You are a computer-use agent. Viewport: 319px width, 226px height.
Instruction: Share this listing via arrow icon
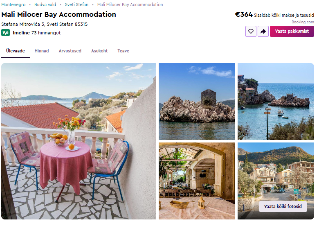263,32
